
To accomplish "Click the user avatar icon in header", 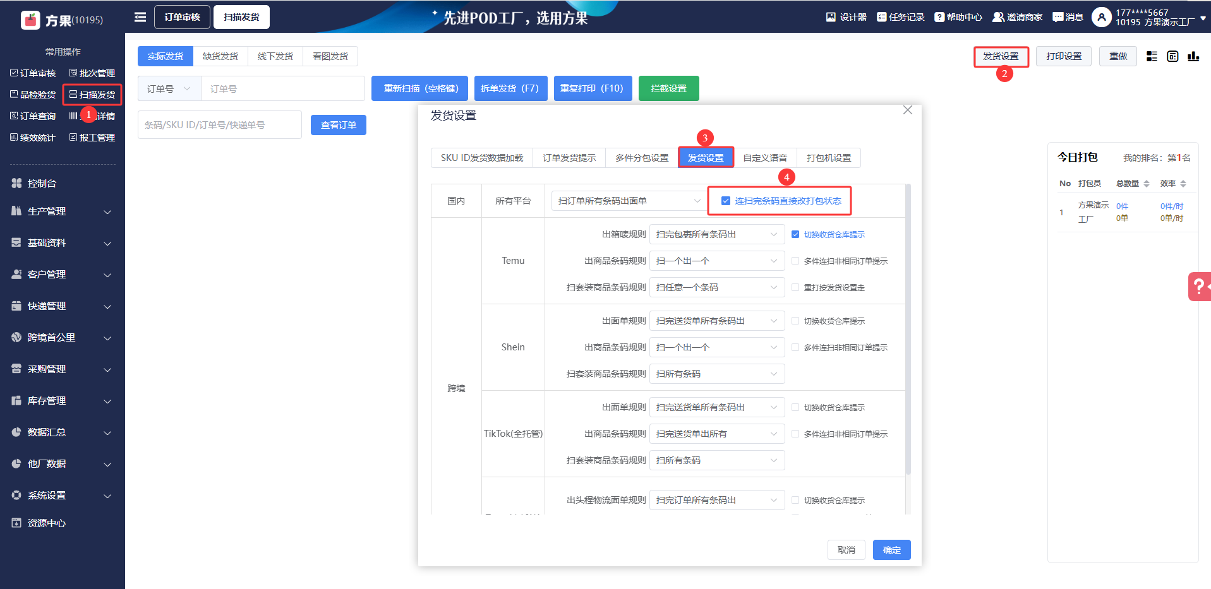I will pyautogui.click(x=1101, y=17).
